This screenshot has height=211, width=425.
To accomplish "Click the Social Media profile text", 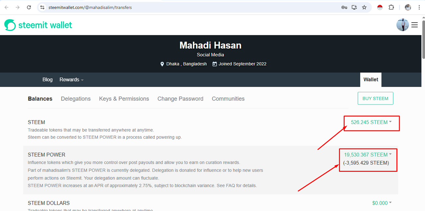I will (211, 55).
